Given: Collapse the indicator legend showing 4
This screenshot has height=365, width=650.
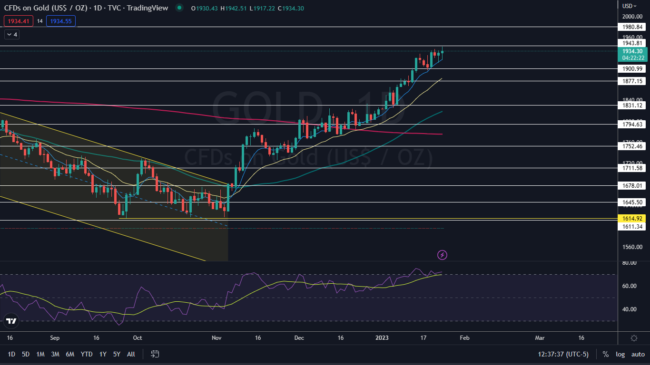Looking at the screenshot, I should (11, 35).
